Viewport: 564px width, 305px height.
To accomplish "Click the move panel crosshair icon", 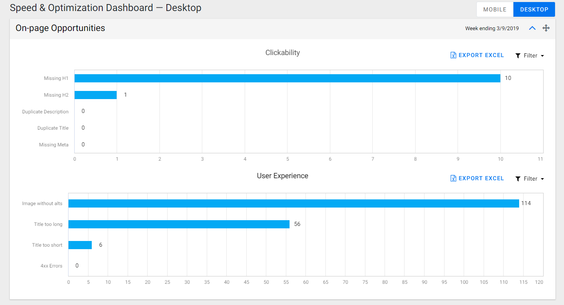I will pos(546,28).
